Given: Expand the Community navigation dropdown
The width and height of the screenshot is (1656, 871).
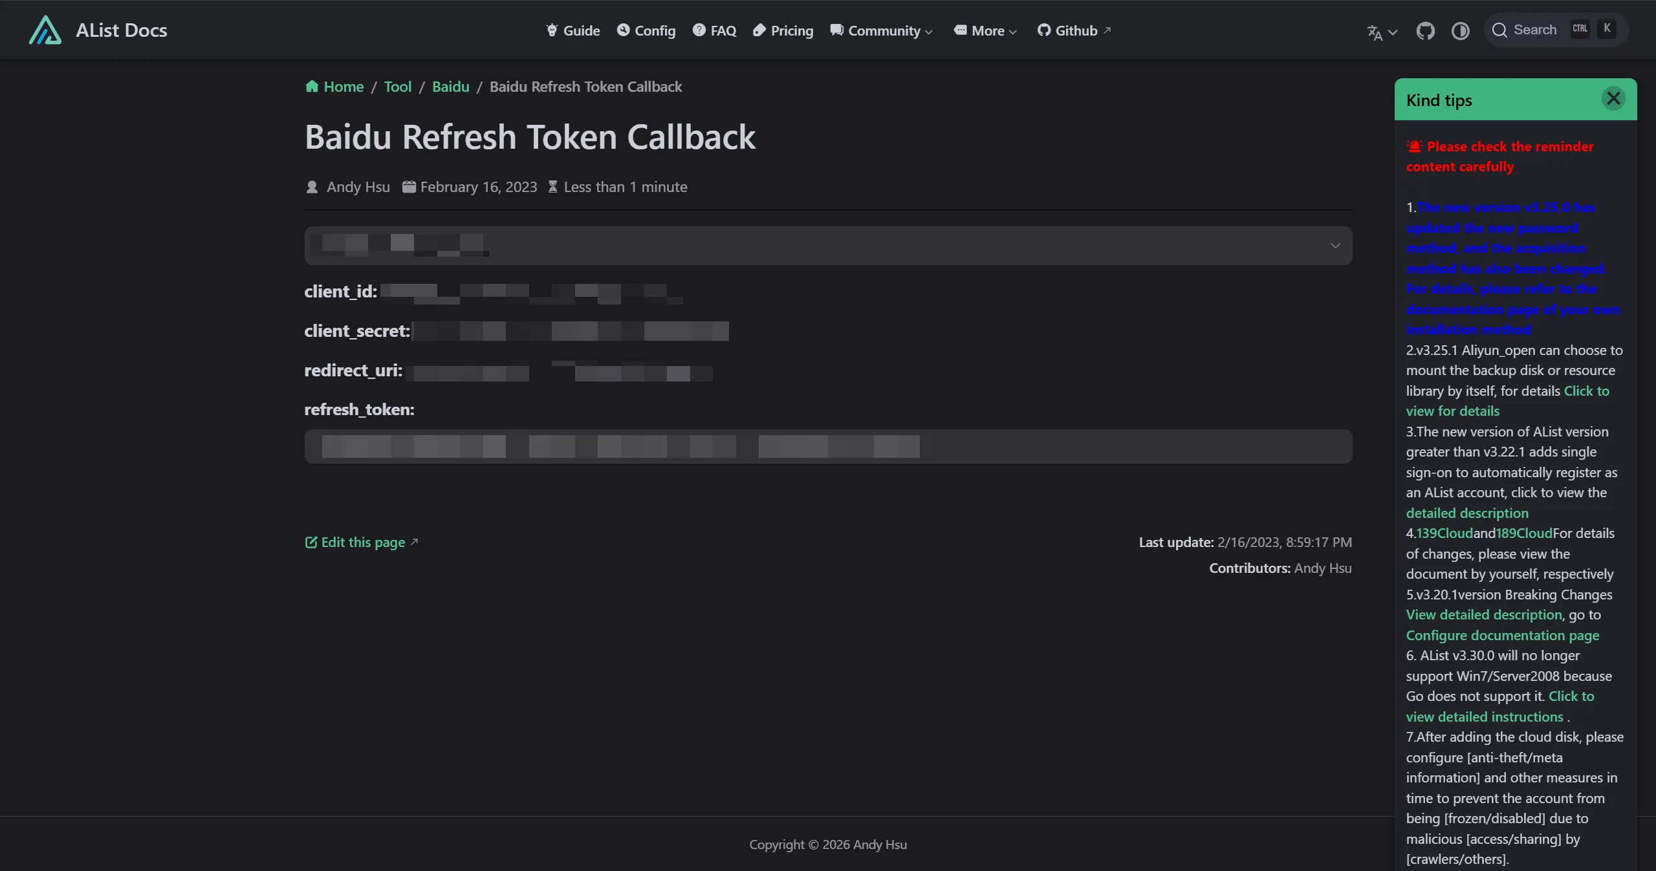Looking at the screenshot, I should (928, 32).
